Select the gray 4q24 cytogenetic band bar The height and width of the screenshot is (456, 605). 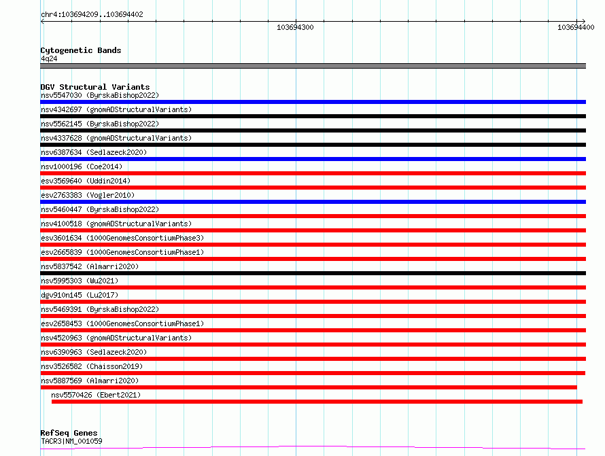(x=313, y=66)
